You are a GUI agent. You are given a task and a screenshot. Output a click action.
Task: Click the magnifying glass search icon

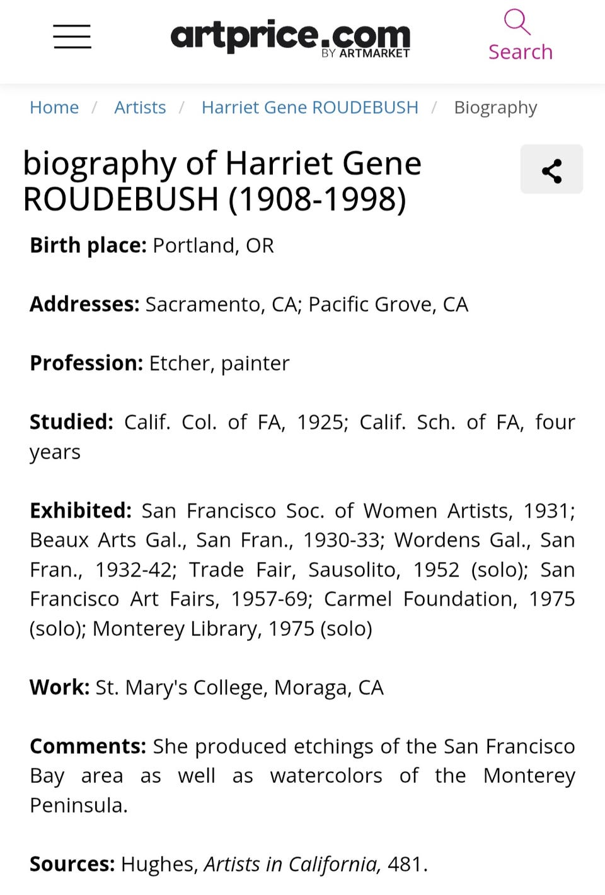tap(517, 21)
